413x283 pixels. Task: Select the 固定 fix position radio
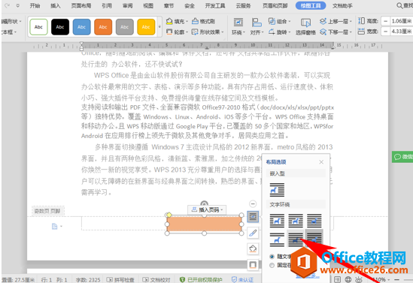pos(272,266)
